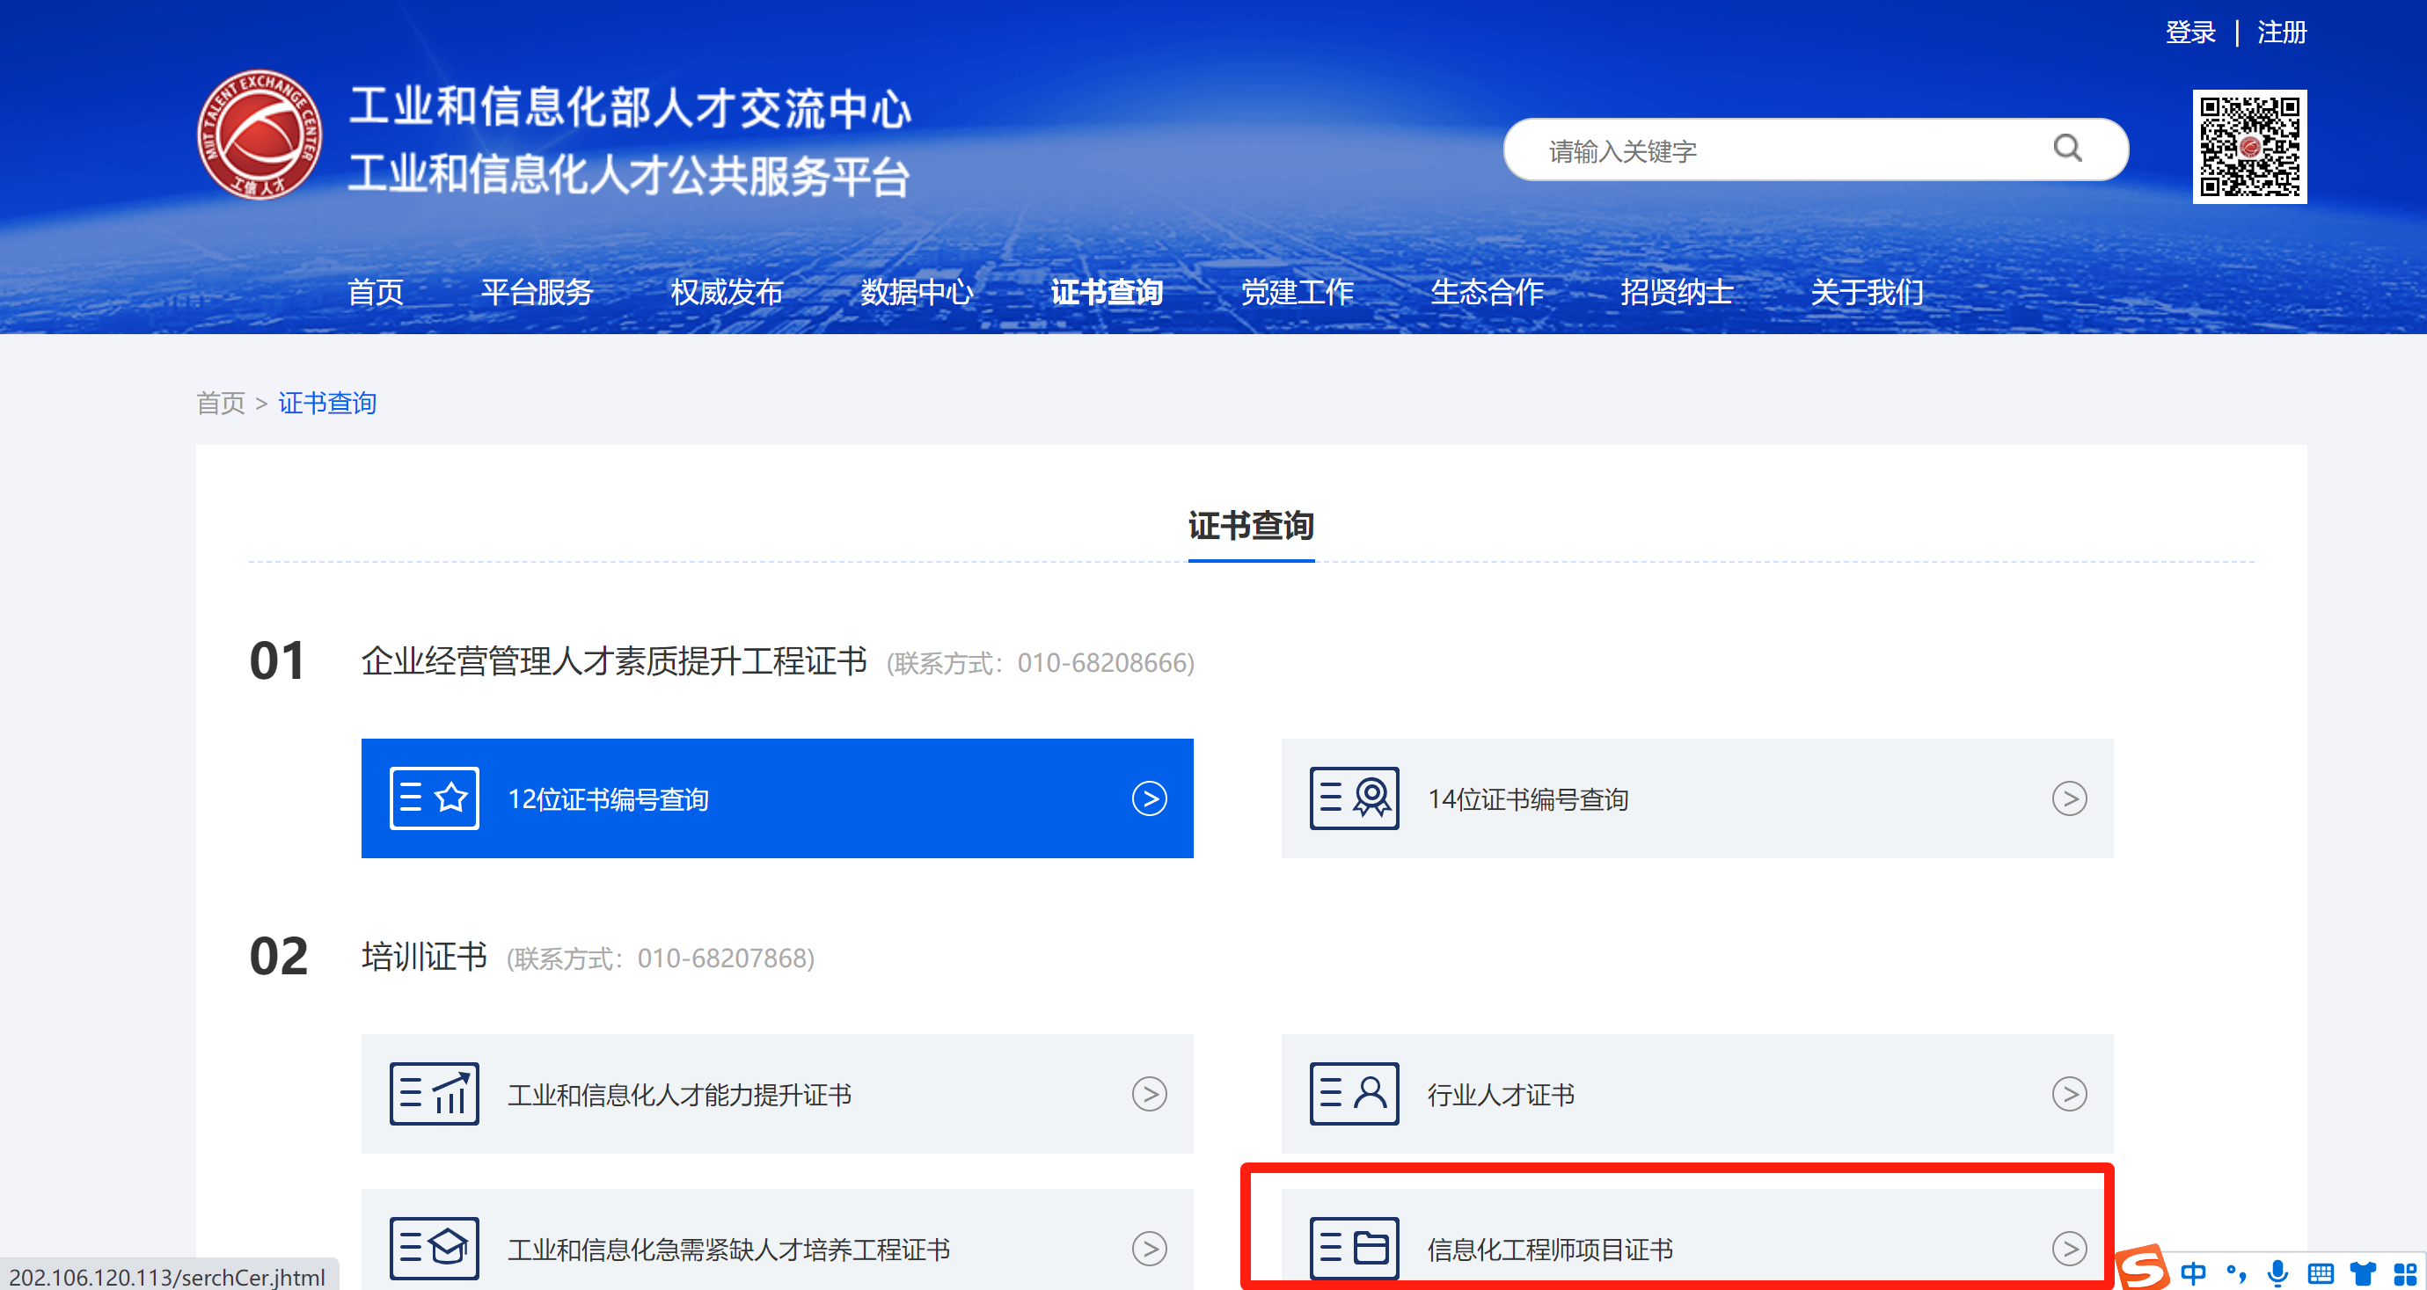Click the search magnifier icon
The height and width of the screenshot is (1290, 2427).
[x=2067, y=148]
